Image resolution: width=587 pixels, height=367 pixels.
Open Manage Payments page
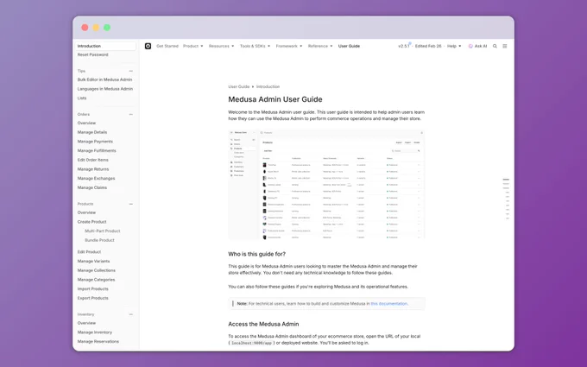point(95,142)
